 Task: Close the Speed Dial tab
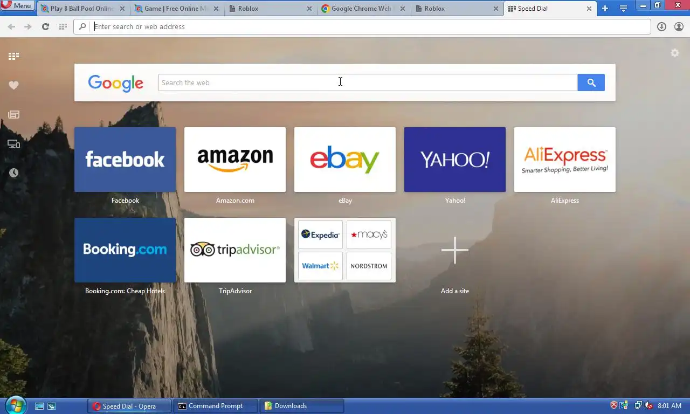click(x=589, y=9)
